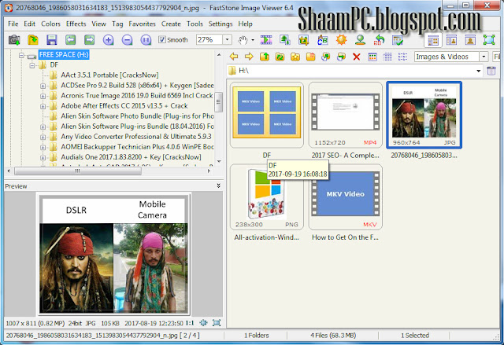Select thumbnails view style in file browser
The image size is (504, 345).
(x=372, y=57)
